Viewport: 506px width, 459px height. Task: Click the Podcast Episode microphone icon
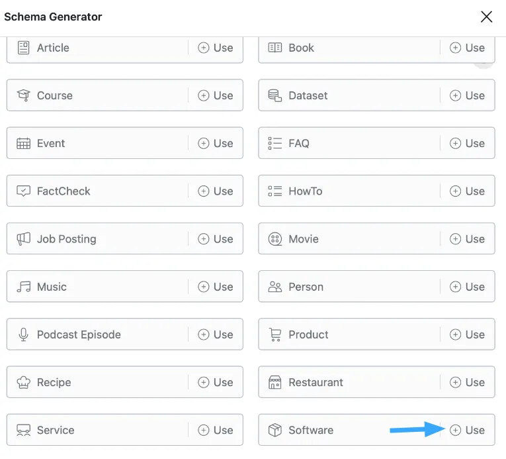click(x=23, y=334)
